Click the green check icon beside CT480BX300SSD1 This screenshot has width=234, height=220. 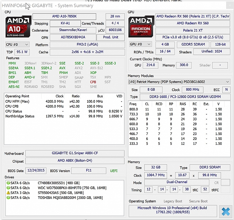8,183
